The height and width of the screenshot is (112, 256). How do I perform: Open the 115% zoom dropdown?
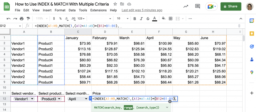click(42, 19)
